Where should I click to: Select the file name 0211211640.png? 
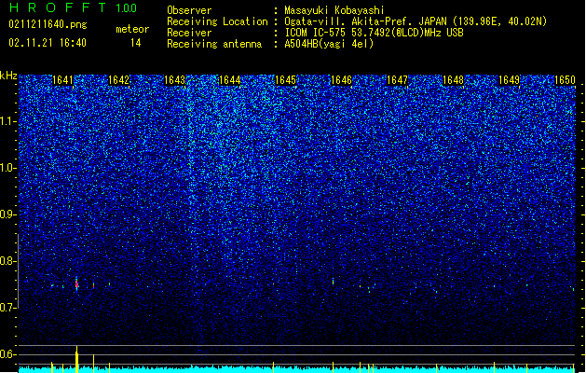48,24
